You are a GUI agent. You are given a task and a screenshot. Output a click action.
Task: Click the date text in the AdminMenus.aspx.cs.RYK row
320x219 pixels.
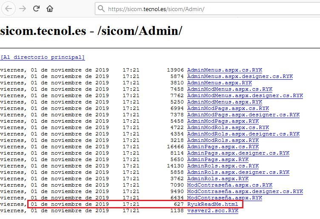[x=54, y=70]
